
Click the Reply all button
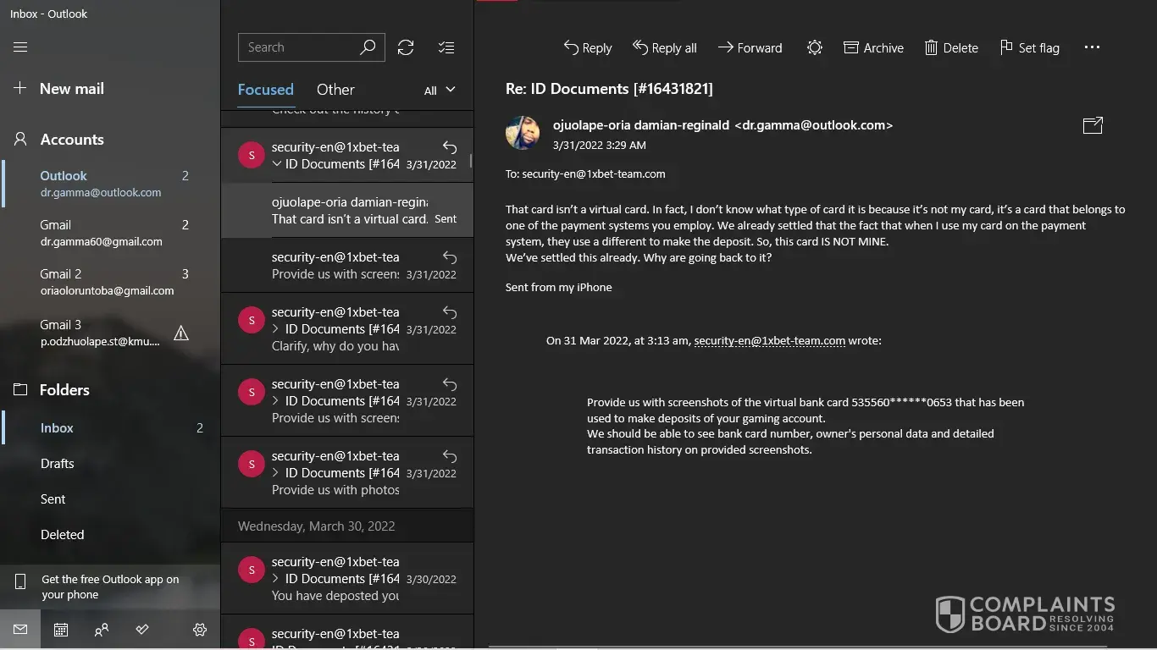point(665,48)
